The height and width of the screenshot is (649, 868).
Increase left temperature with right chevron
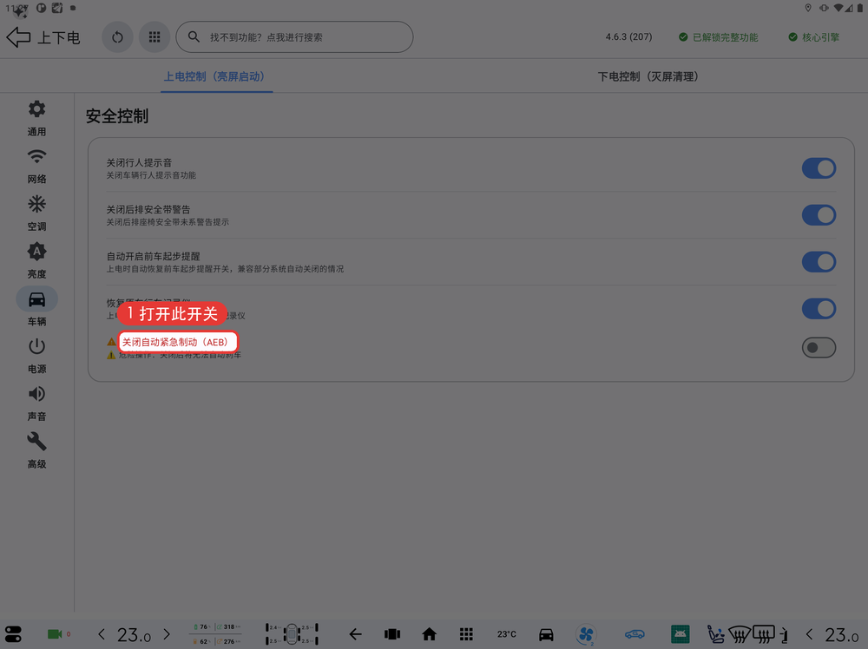[167, 634]
